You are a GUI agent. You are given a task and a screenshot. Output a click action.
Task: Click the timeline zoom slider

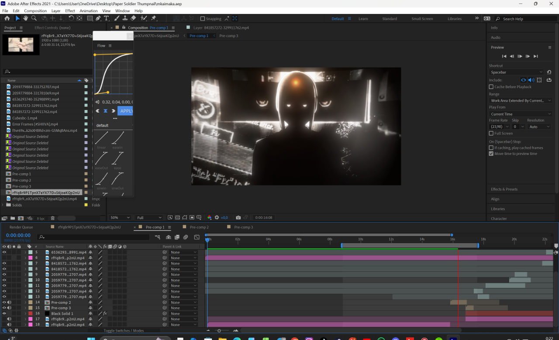[219, 330]
